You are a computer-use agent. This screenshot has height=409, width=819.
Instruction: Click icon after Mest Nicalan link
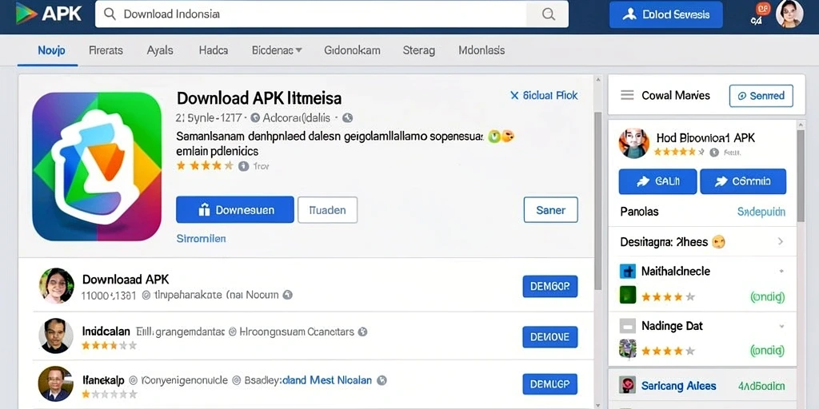382,380
